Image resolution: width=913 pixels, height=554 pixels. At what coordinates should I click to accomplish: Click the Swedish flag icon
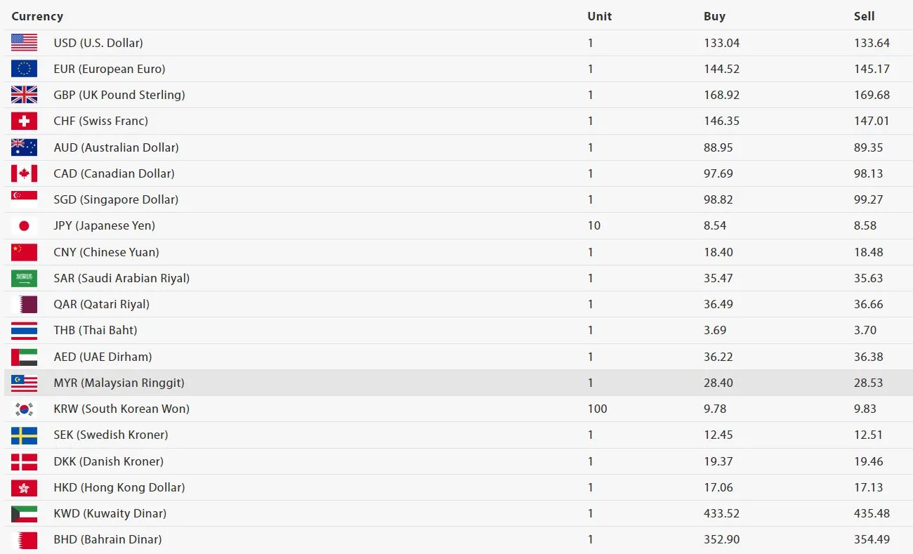coord(24,435)
